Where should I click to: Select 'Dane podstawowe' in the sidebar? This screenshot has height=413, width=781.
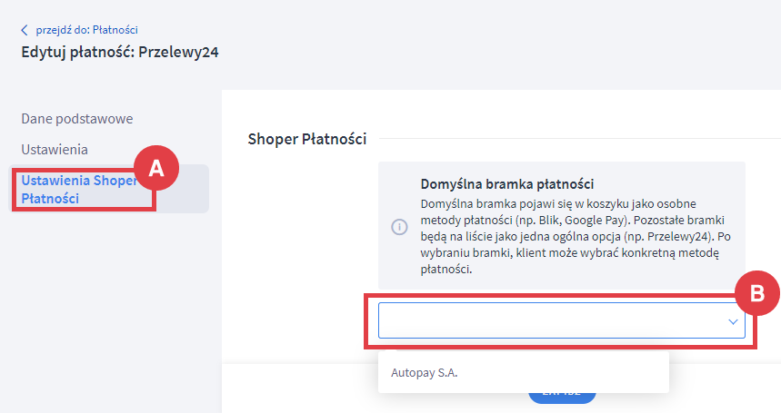coord(77,118)
